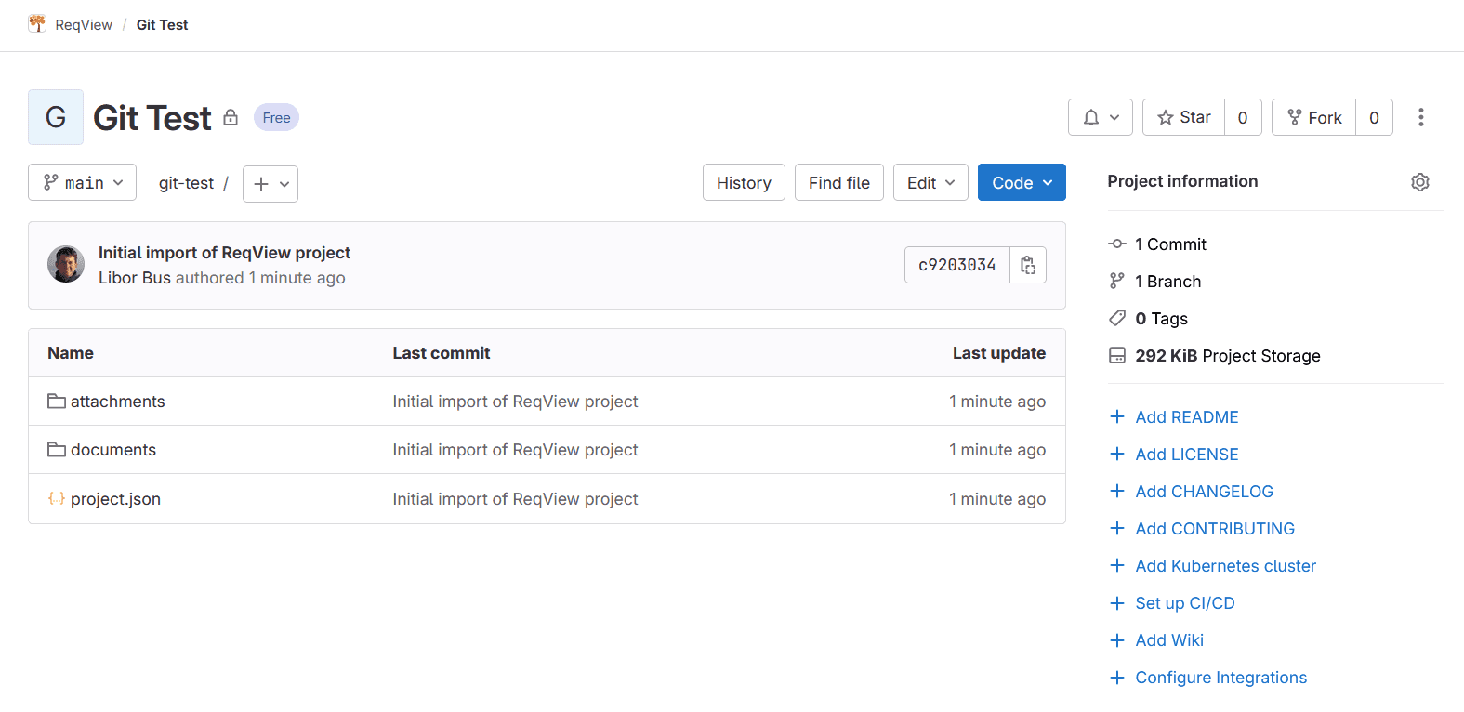The width and height of the screenshot is (1464, 712).
Task: Click the commit SHA c9203034
Action: point(957,265)
